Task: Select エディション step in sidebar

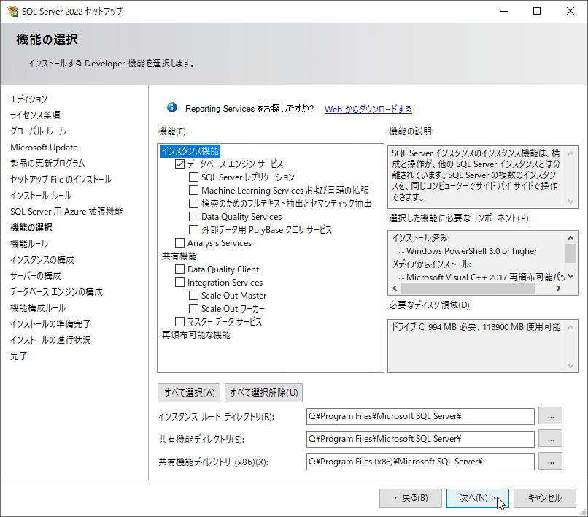Action: tap(29, 99)
